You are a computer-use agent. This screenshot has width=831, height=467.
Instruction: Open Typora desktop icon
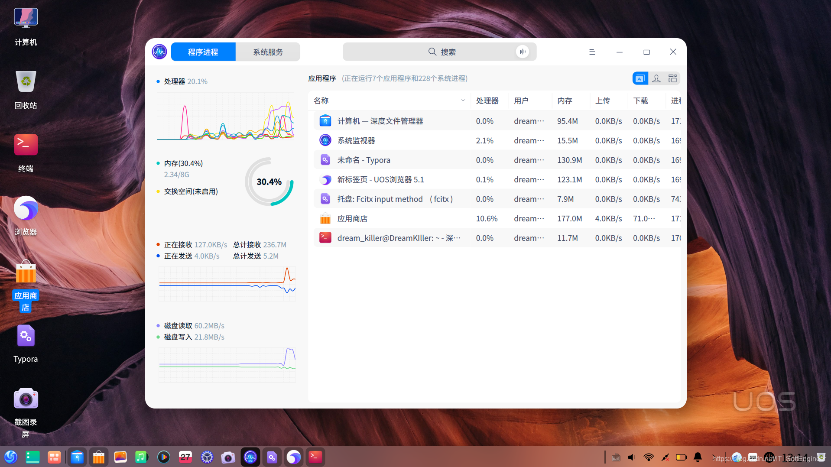click(26, 344)
